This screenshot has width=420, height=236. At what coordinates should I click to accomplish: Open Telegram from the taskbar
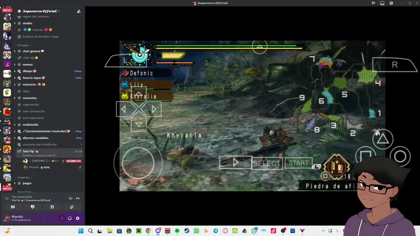click(216, 231)
